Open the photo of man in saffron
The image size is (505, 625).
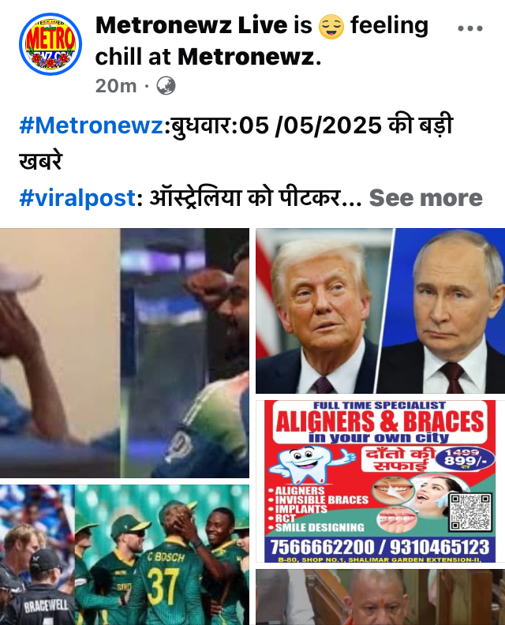[380, 597]
